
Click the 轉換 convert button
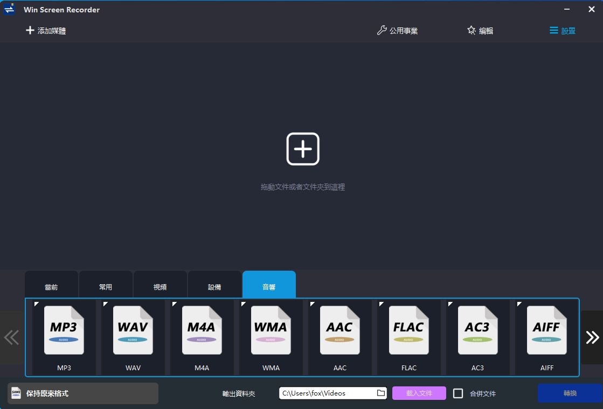pyautogui.click(x=570, y=393)
